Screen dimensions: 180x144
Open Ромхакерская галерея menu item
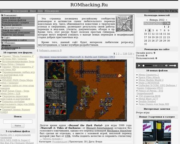(x=18, y=22)
